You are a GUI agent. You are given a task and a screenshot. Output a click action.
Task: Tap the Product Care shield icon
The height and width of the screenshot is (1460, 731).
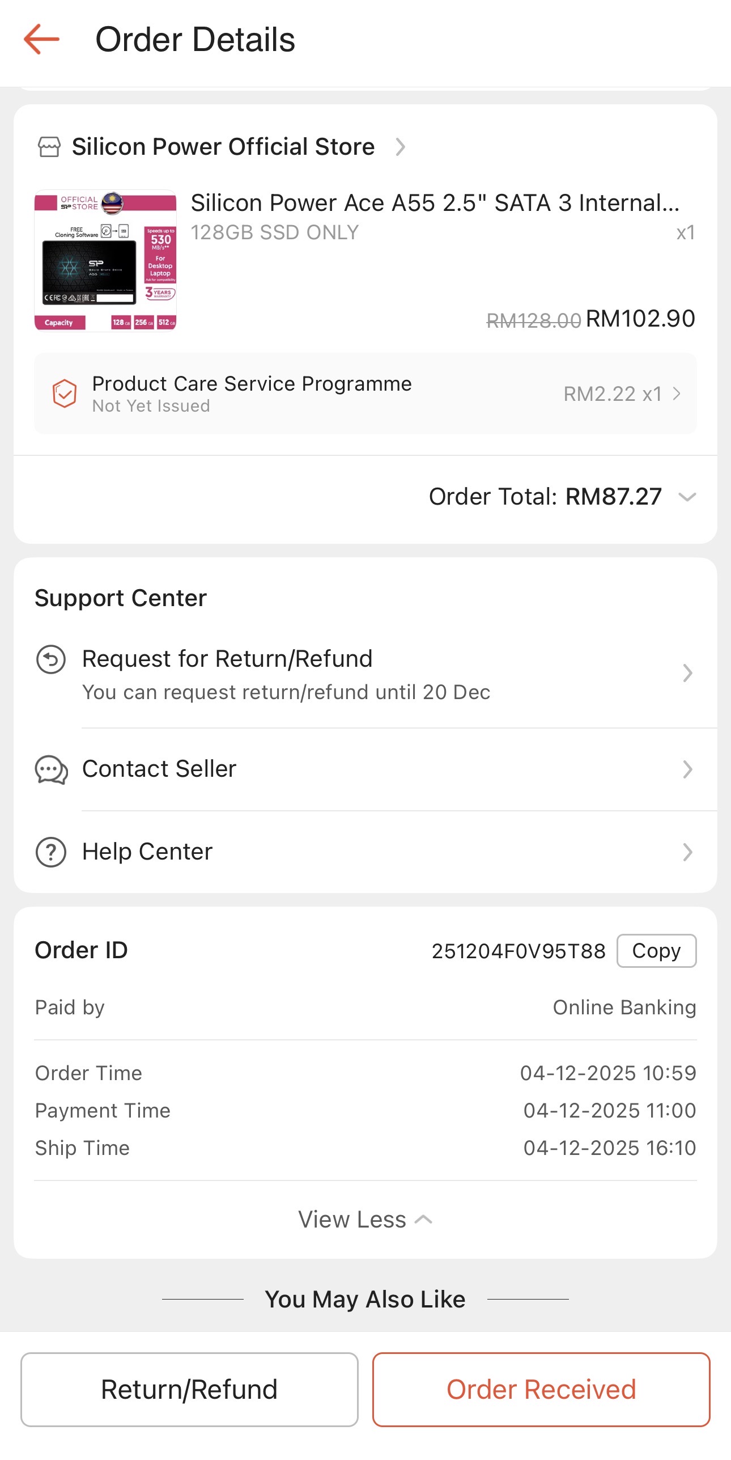[x=65, y=393]
